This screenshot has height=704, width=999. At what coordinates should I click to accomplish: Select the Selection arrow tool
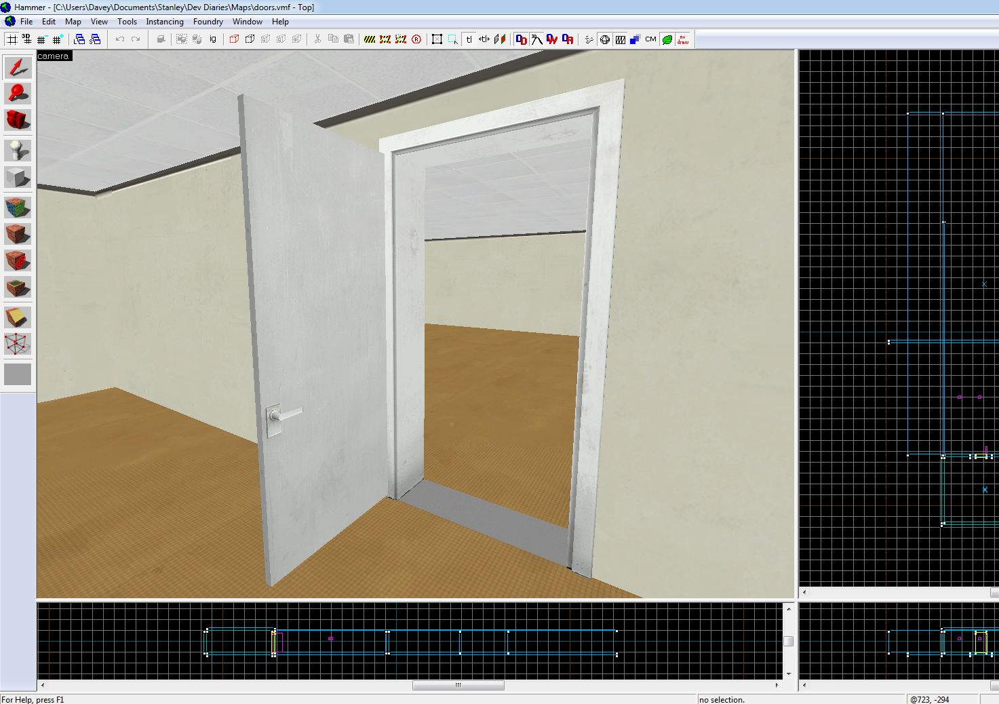tap(18, 67)
